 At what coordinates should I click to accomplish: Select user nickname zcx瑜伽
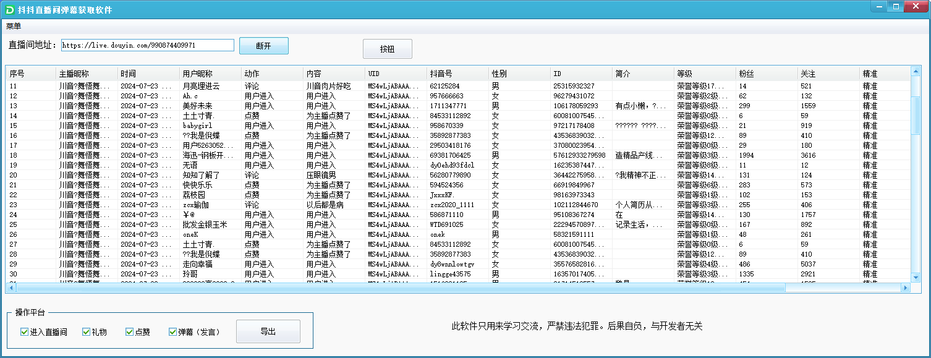pyautogui.click(x=195, y=205)
